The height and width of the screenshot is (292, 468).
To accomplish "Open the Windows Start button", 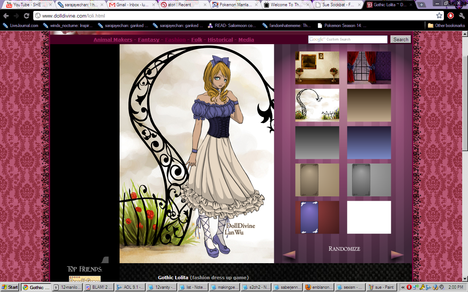I will [10, 287].
